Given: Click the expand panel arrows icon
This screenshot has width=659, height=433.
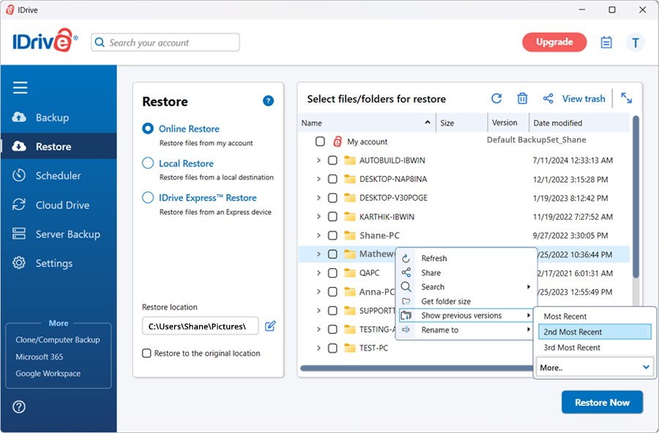Looking at the screenshot, I should 627,98.
